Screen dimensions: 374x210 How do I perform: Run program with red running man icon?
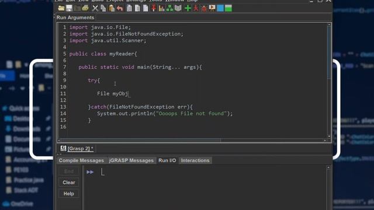[x=196, y=8]
